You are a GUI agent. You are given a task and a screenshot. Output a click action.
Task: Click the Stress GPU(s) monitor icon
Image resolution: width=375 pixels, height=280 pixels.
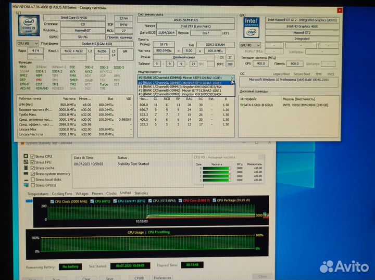(x=26, y=185)
